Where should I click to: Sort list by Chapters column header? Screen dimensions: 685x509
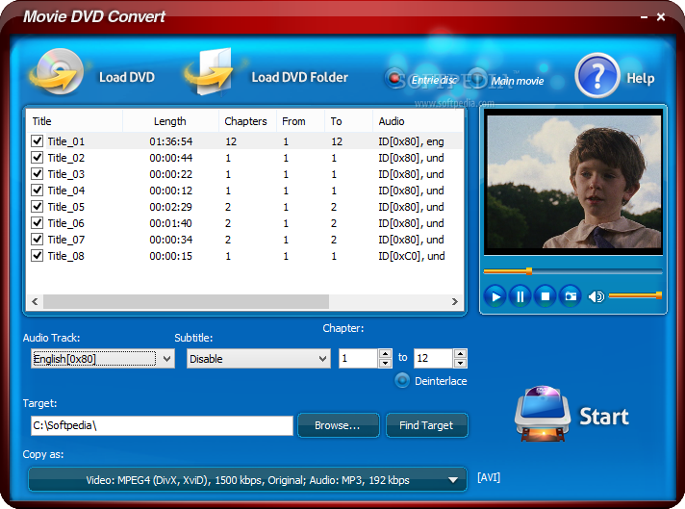(247, 121)
